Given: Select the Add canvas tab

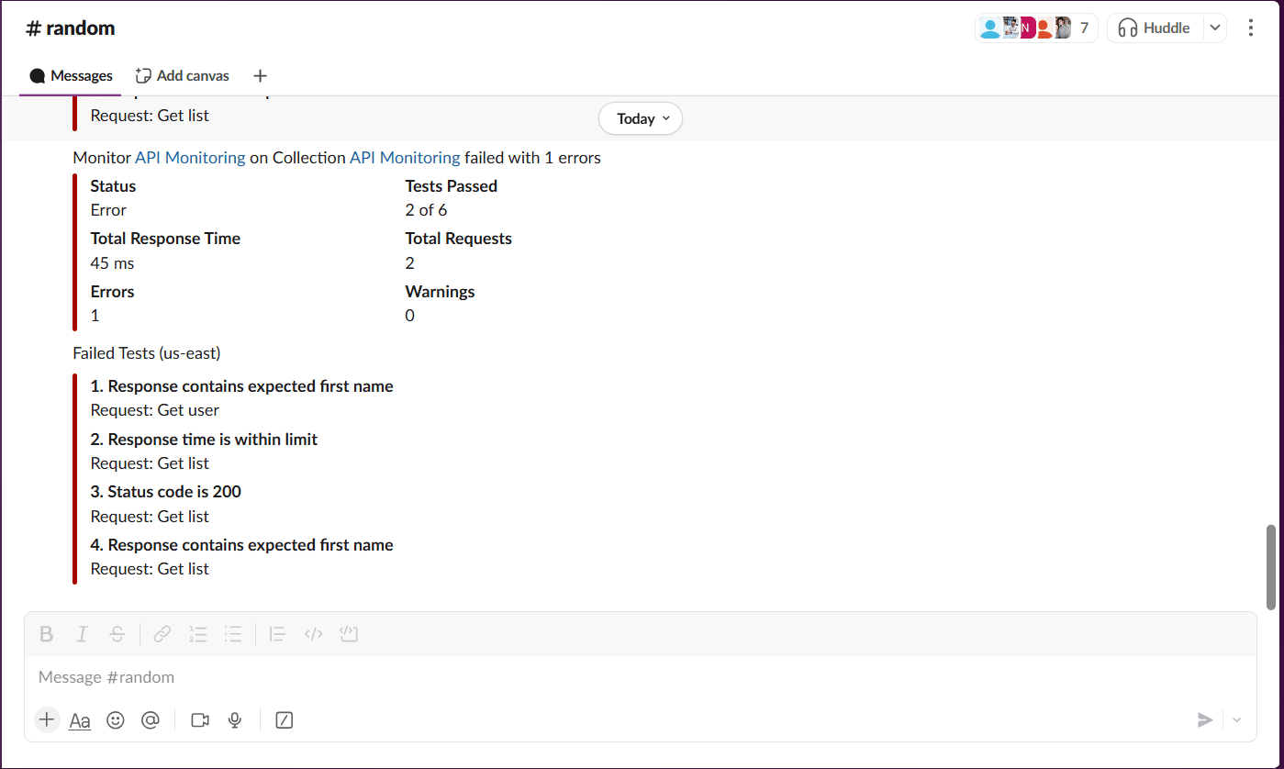Looking at the screenshot, I should coord(183,76).
